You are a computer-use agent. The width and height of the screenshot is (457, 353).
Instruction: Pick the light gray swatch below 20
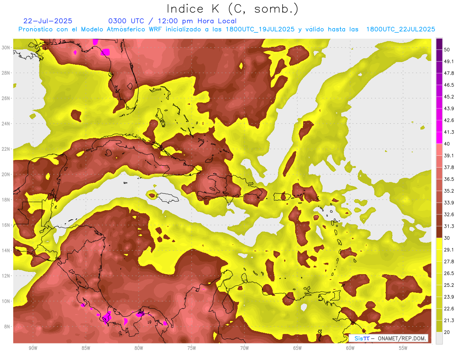pyautogui.click(x=439, y=338)
